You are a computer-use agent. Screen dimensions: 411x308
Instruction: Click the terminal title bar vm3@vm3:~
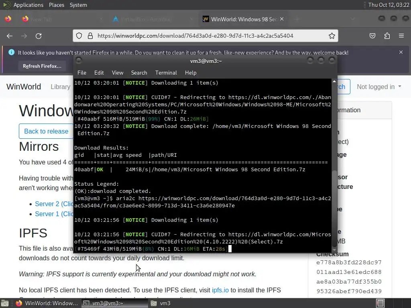pyautogui.click(x=206, y=61)
